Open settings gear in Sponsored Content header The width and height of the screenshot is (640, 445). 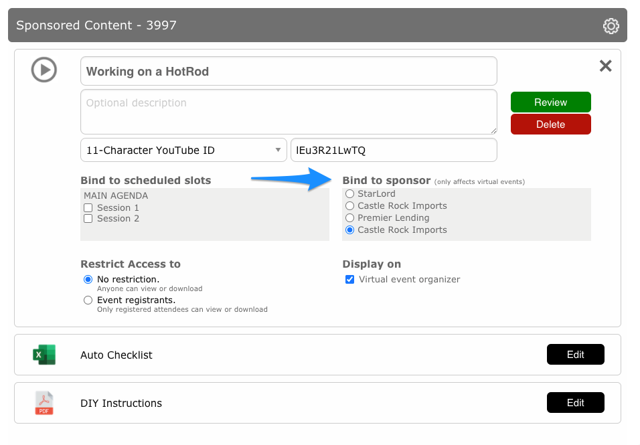point(611,25)
